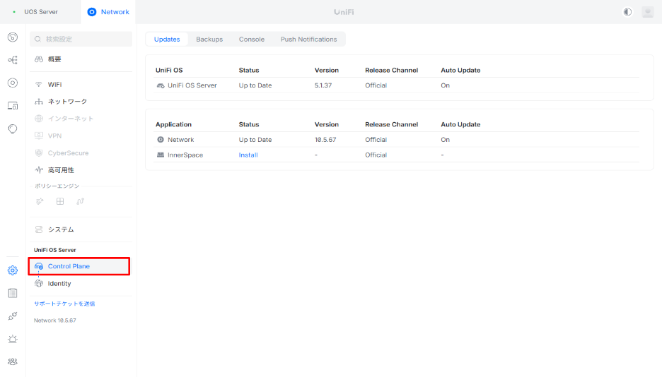Open the Dashboard icon in left rail

(13, 37)
